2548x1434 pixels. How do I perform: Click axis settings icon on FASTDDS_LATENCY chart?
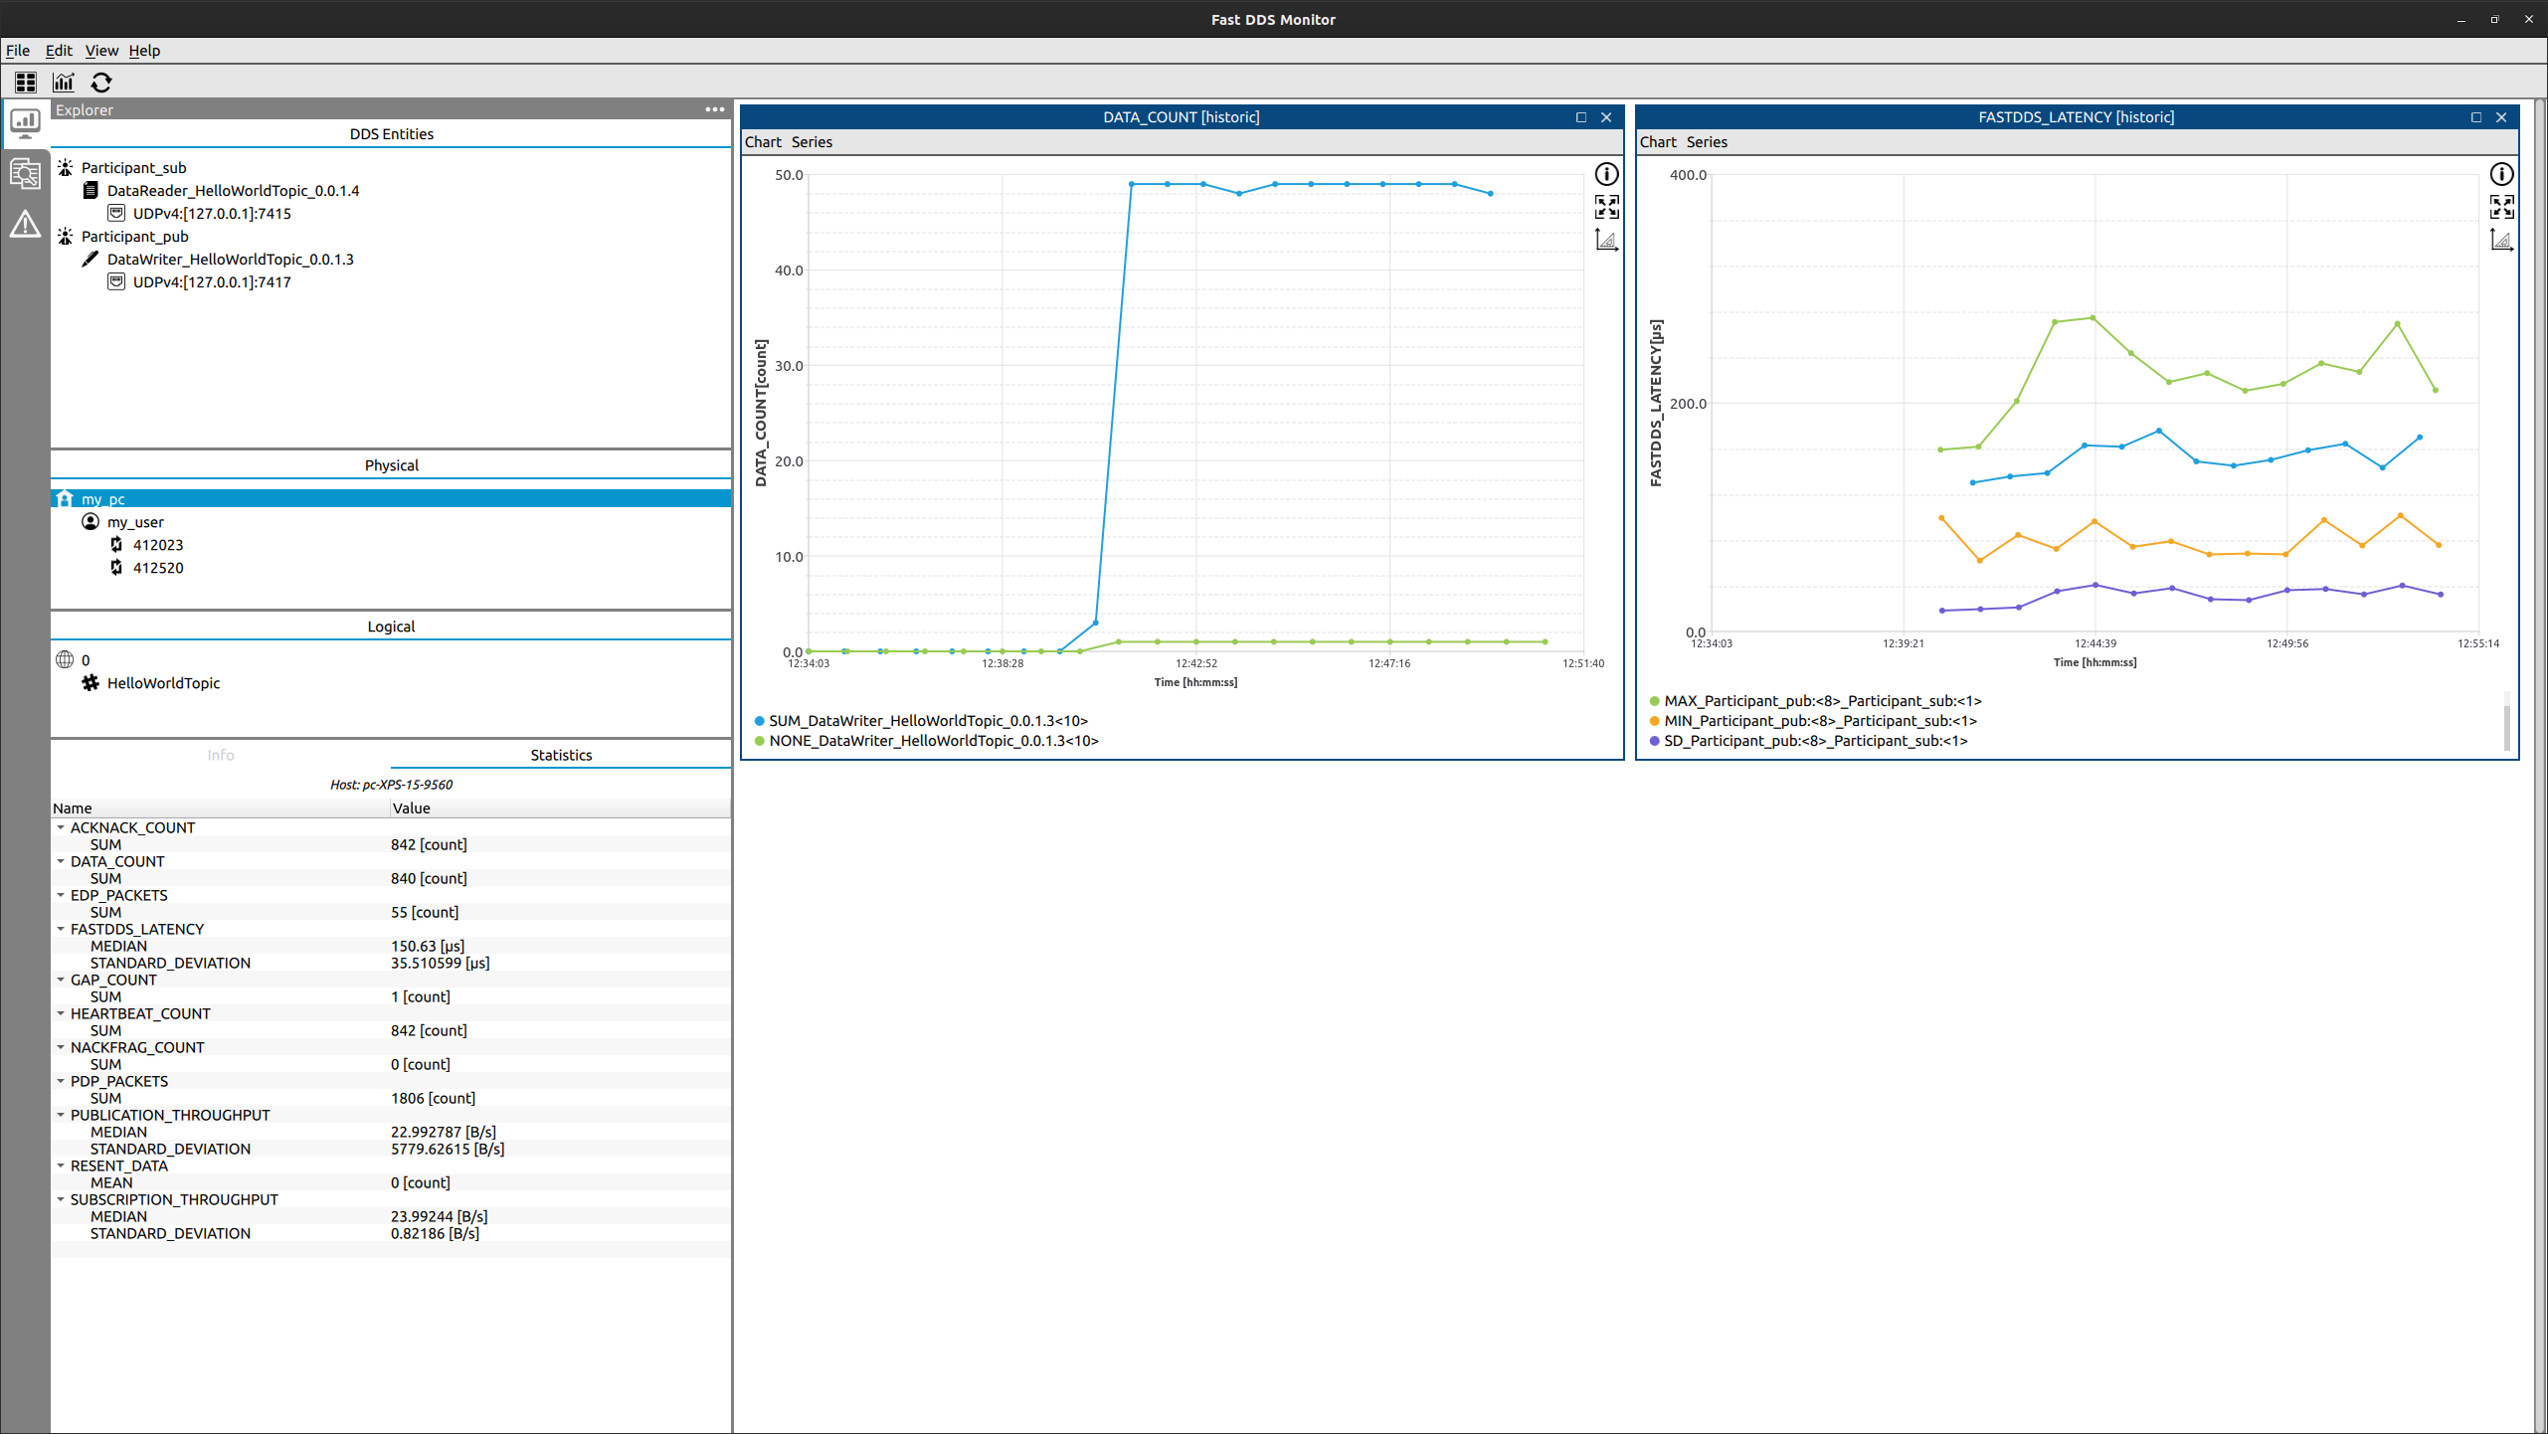tap(2501, 240)
